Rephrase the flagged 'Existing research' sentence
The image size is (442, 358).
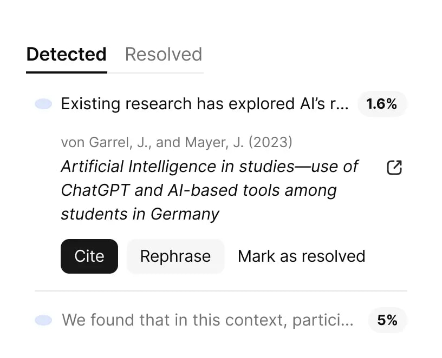pos(175,256)
